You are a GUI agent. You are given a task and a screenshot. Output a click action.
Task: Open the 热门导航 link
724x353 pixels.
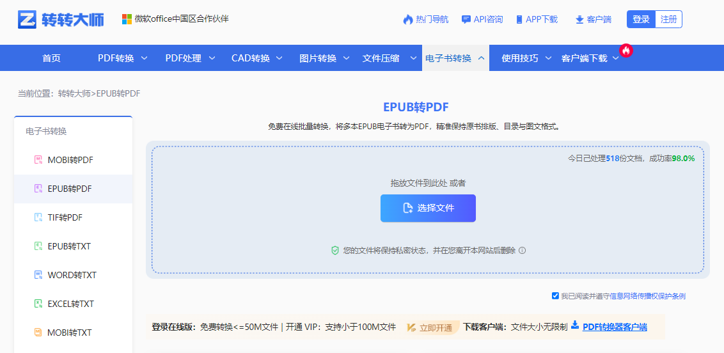pos(426,19)
